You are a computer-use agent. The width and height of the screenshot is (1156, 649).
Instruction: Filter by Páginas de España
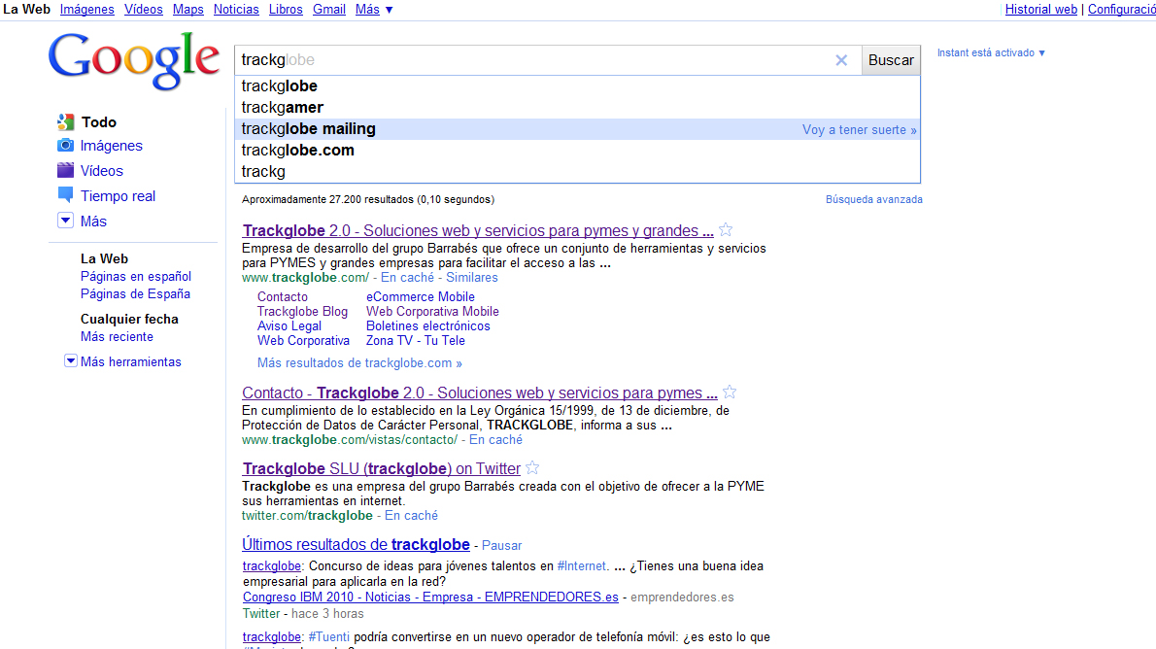click(x=135, y=294)
